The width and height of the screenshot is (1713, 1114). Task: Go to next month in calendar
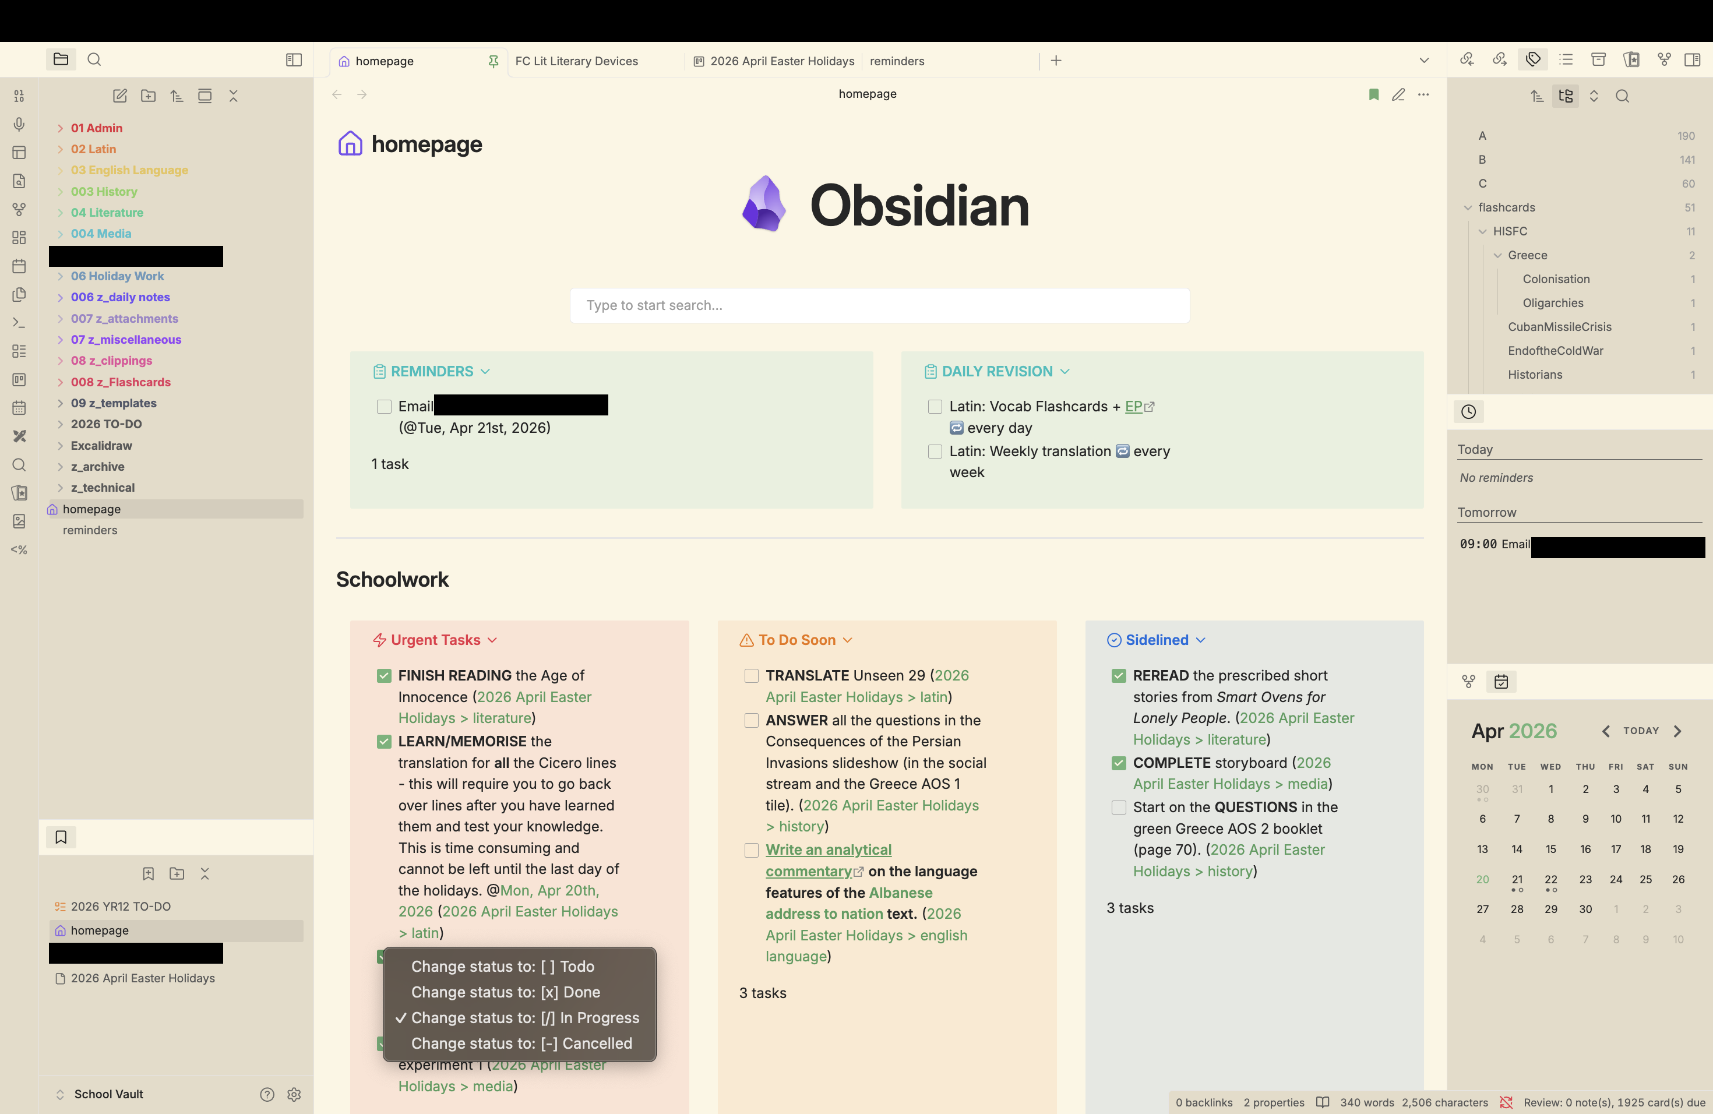pos(1677,731)
